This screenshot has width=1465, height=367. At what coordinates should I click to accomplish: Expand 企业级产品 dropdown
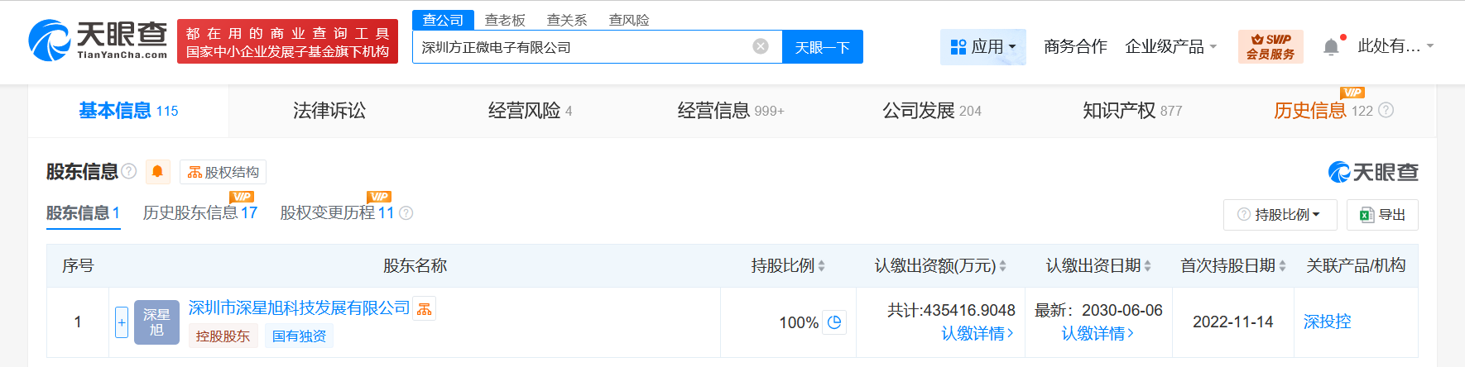click(x=1170, y=47)
